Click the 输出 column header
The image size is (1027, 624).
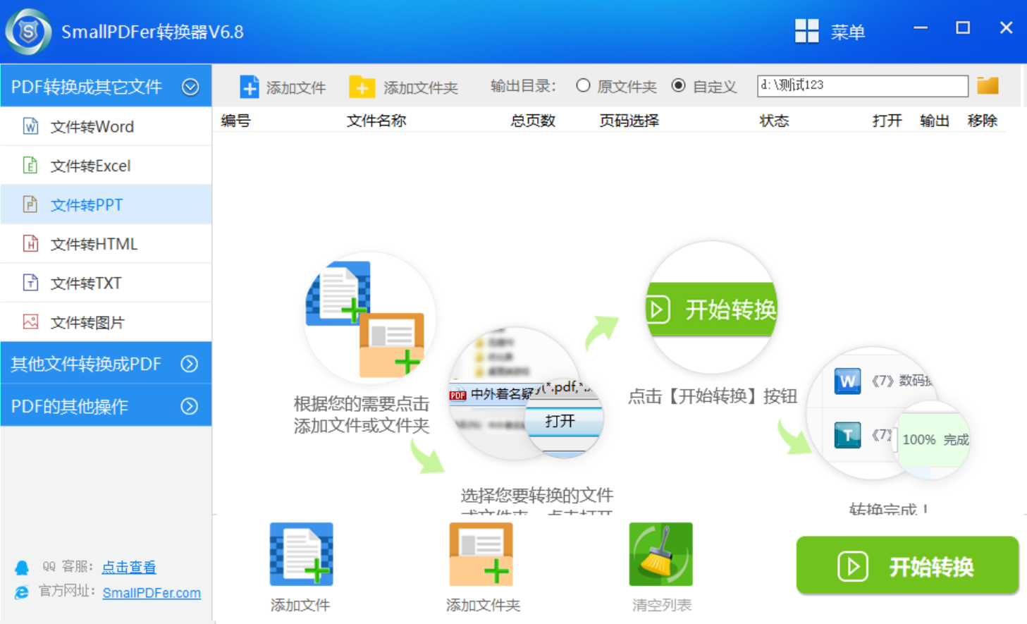point(935,121)
